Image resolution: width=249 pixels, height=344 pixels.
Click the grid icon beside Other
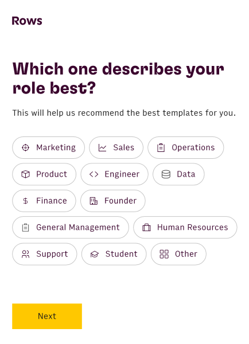click(x=164, y=254)
